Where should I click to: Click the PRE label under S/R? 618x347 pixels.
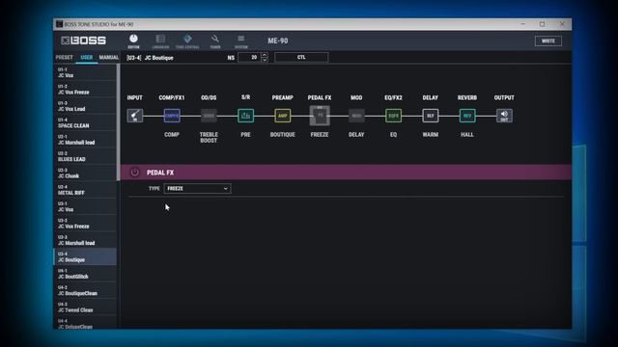pyautogui.click(x=245, y=135)
